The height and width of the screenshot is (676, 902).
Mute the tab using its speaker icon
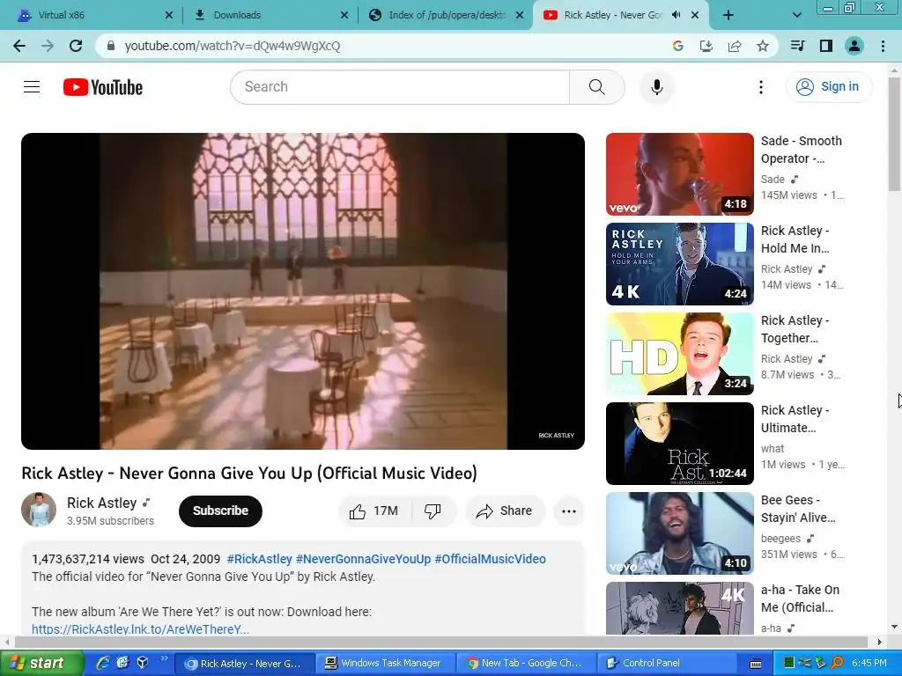[x=676, y=16]
